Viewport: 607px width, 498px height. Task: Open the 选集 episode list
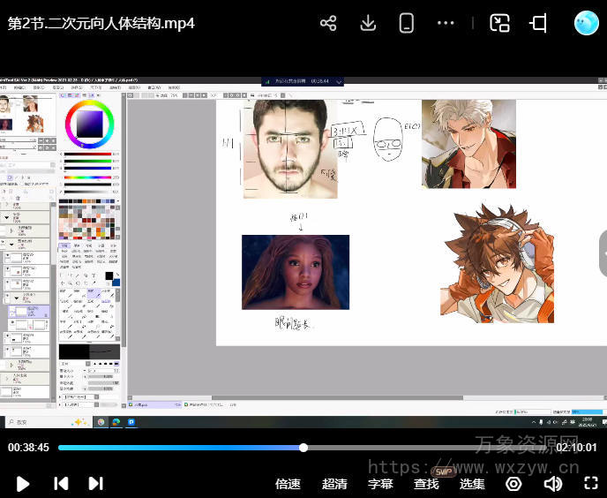tap(472, 484)
